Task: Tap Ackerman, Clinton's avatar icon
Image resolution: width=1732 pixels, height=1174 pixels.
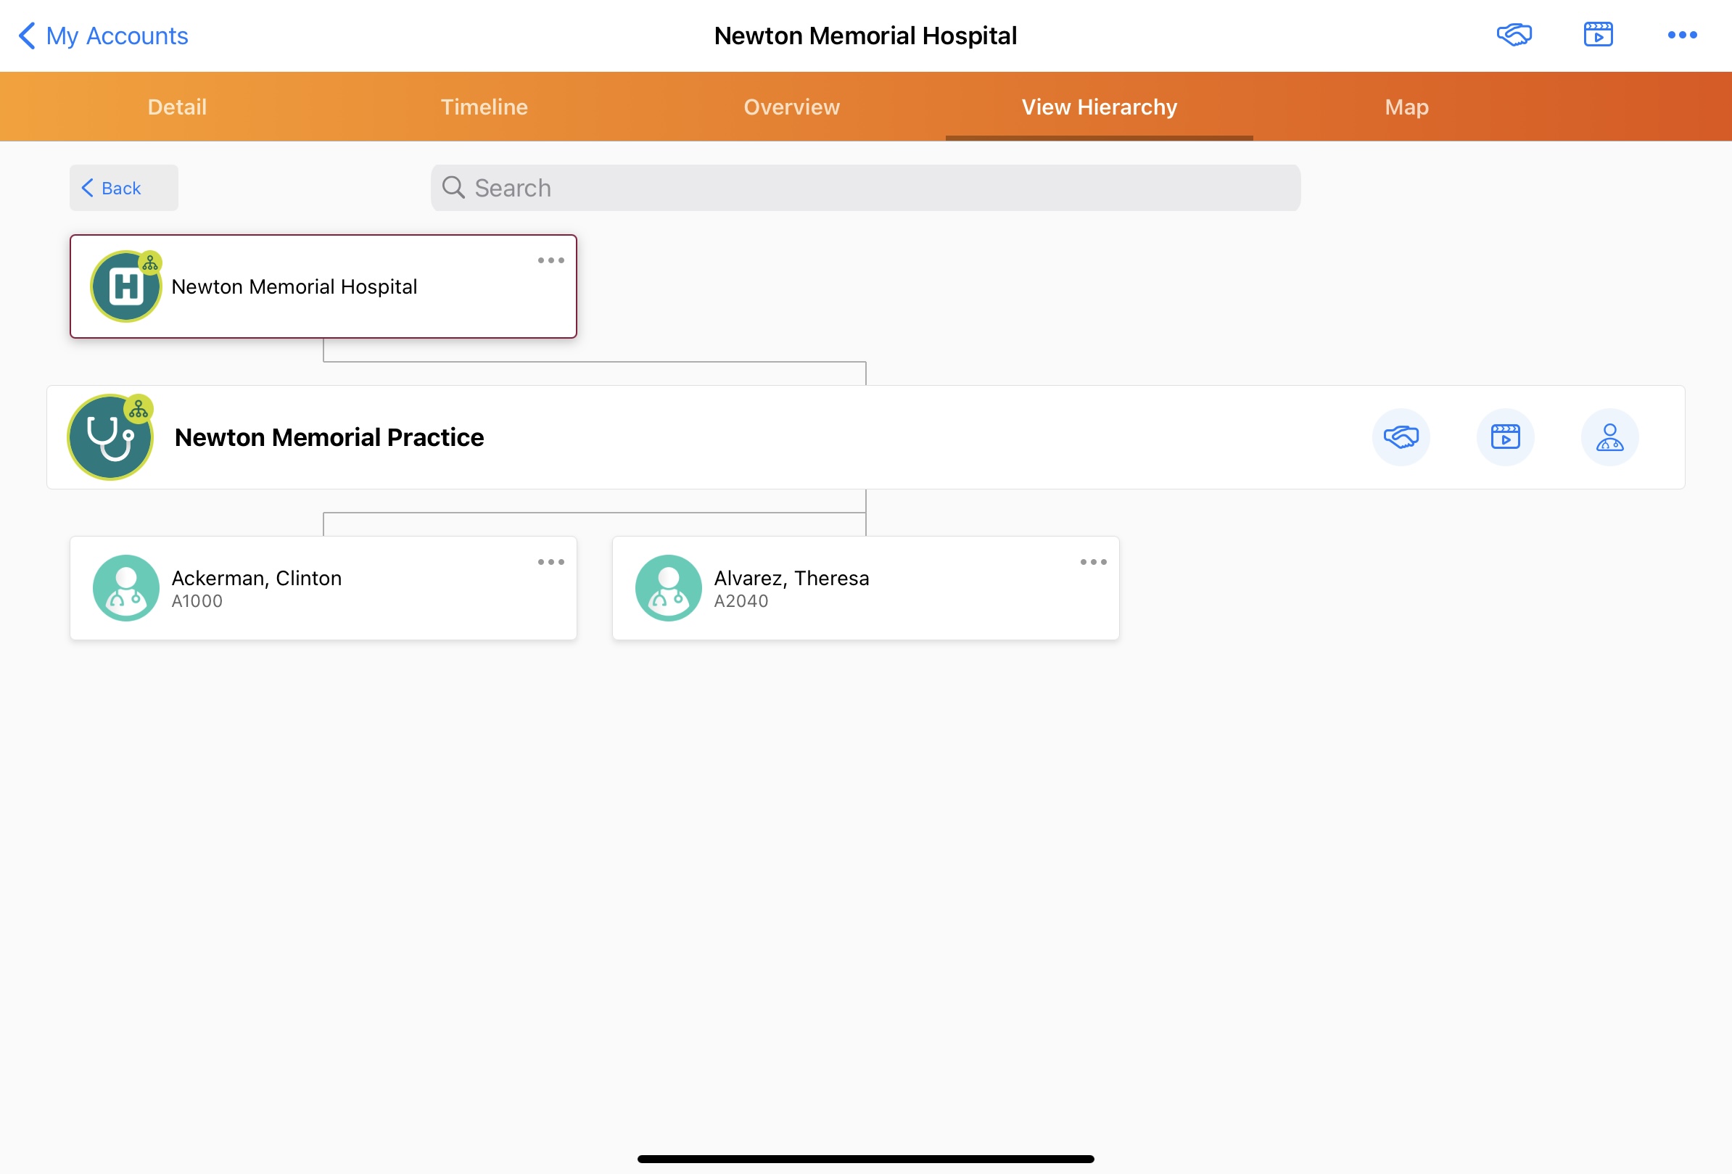Action: 126,588
